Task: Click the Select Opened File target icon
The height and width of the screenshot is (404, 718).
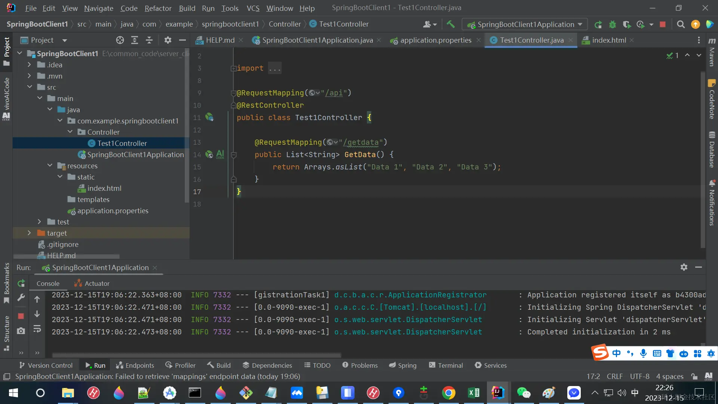Action: point(120,40)
